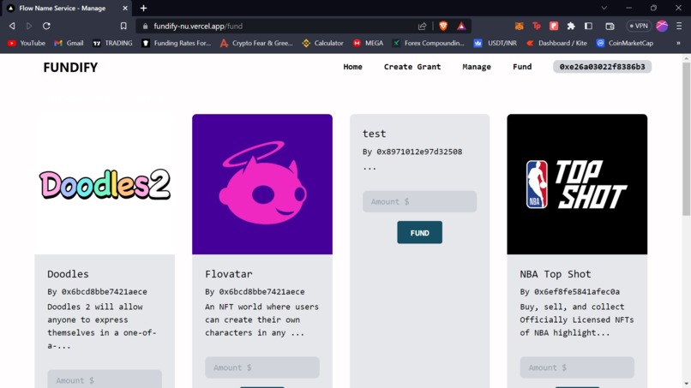Click the browser forward arrow

coord(29,26)
